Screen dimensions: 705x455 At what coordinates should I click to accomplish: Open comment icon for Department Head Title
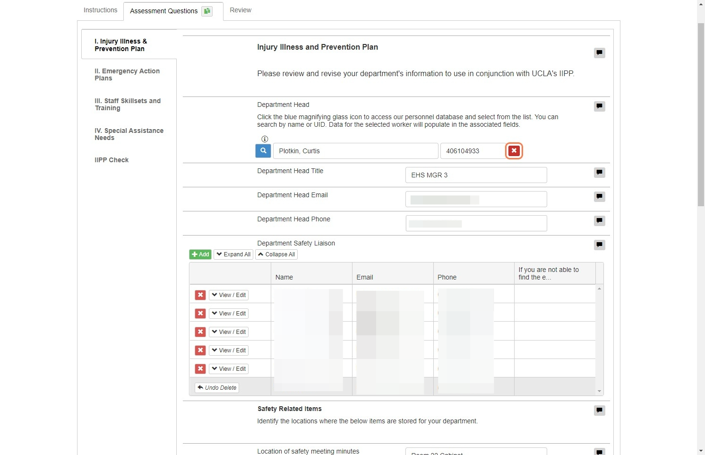tap(600, 172)
